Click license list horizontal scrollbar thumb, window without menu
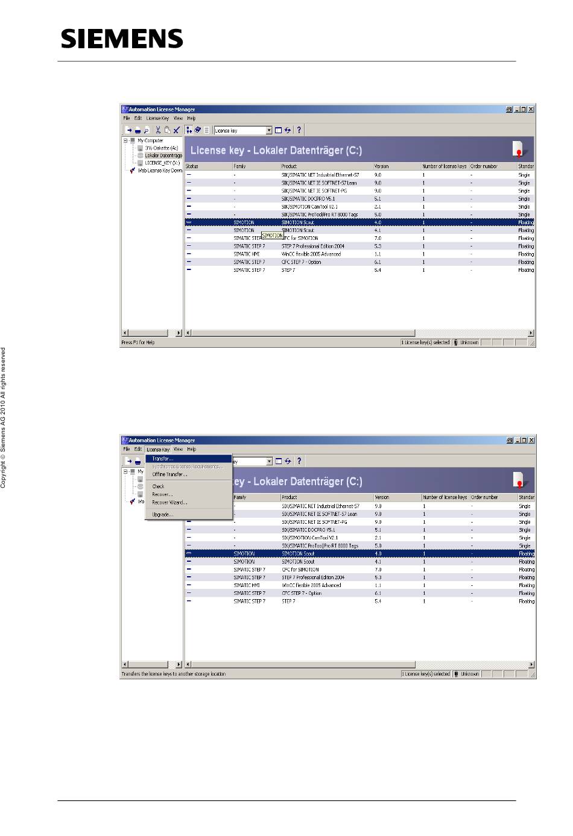The height and width of the screenshot is (836, 573). click(x=303, y=333)
